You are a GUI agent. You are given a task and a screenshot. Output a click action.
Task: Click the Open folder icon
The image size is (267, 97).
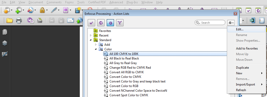coord(9,21)
